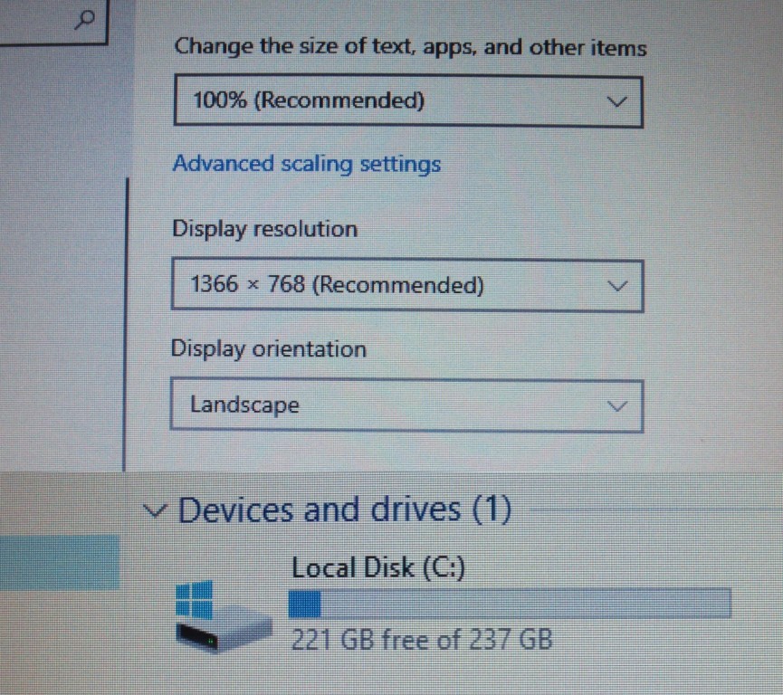Click the Devices and drives header text
Screen dimensions: 783x695
pos(345,509)
